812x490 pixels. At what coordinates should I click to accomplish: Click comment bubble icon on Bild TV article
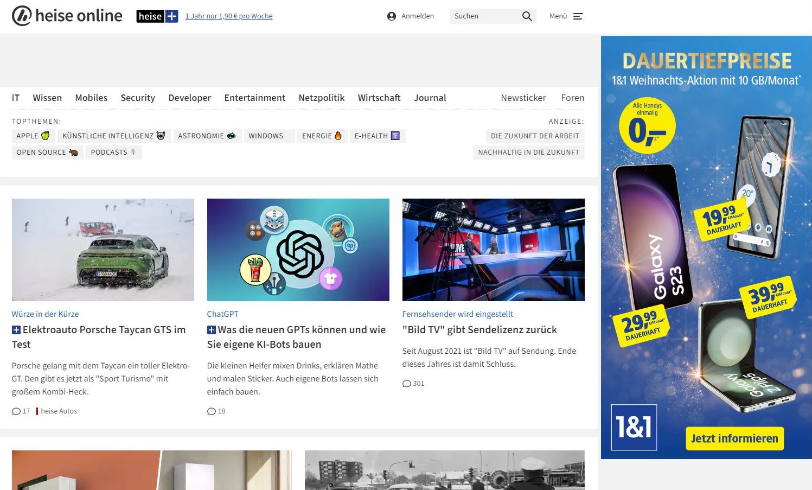pyautogui.click(x=407, y=384)
